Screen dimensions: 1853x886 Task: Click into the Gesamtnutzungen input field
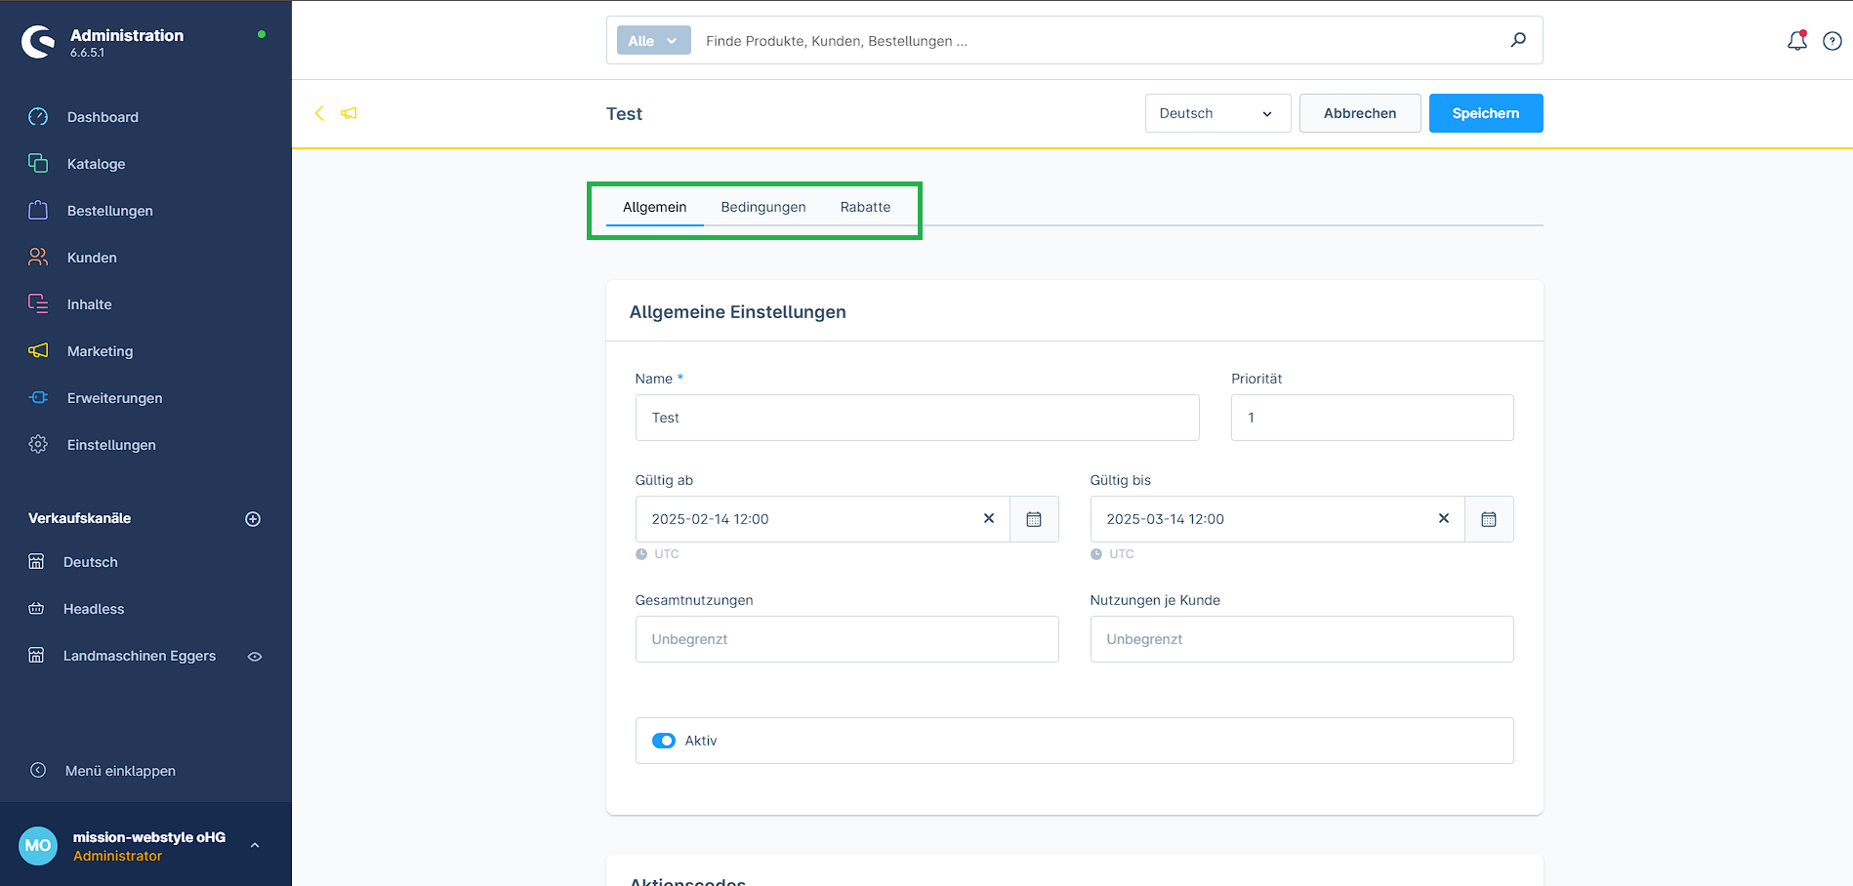click(846, 639)
